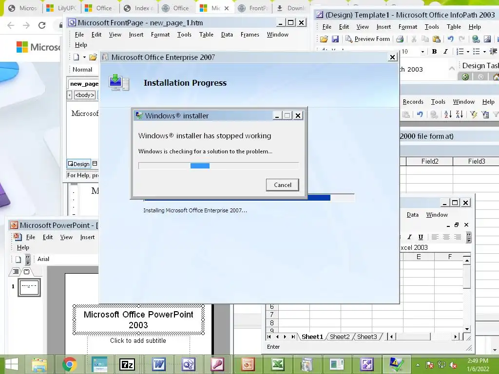This screenshot has height=374, width=499.
Task: Undo icon in Access toolbar
Action: (x=420, y=114)
